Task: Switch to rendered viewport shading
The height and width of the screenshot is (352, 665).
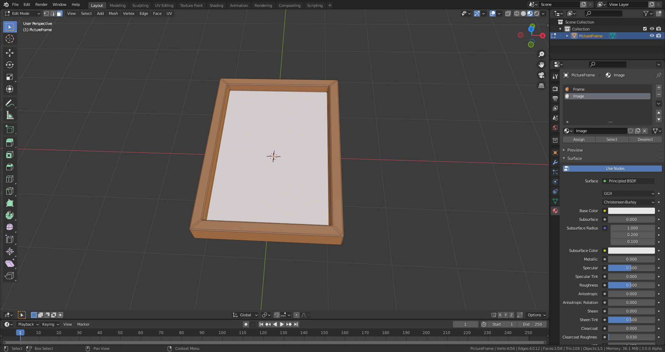Action: (x=537, y=13)
